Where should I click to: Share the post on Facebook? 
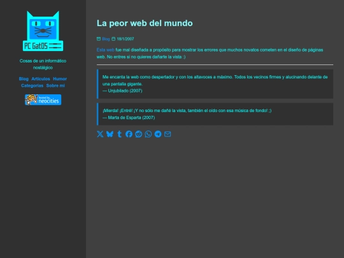click(129, 134)
